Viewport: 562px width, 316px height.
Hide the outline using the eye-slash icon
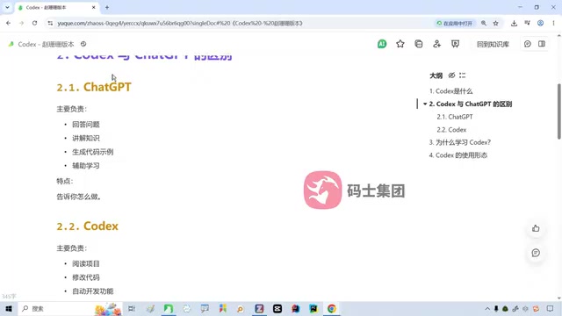[x=451, y=75]
